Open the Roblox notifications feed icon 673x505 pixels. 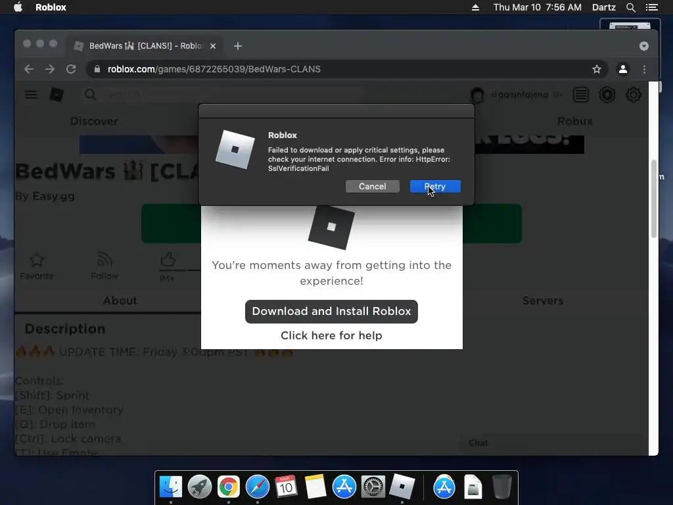coord(581,95)
